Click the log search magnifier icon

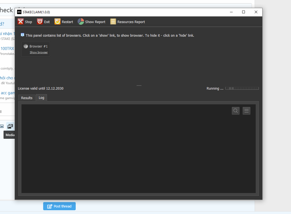coord(235,111)
